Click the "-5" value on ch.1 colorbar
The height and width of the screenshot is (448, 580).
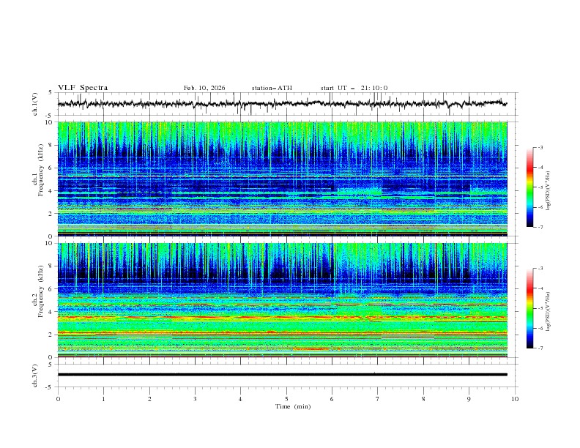[x=540, y=187]
